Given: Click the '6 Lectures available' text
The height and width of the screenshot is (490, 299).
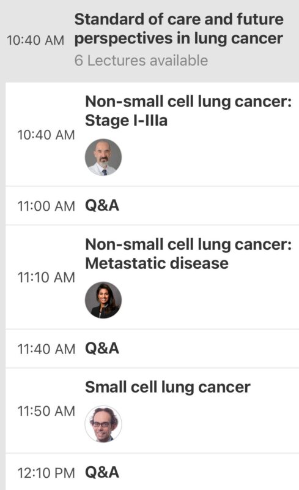Looking at the screenshot, I should (141, 60).
